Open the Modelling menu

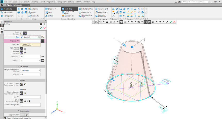35,2
